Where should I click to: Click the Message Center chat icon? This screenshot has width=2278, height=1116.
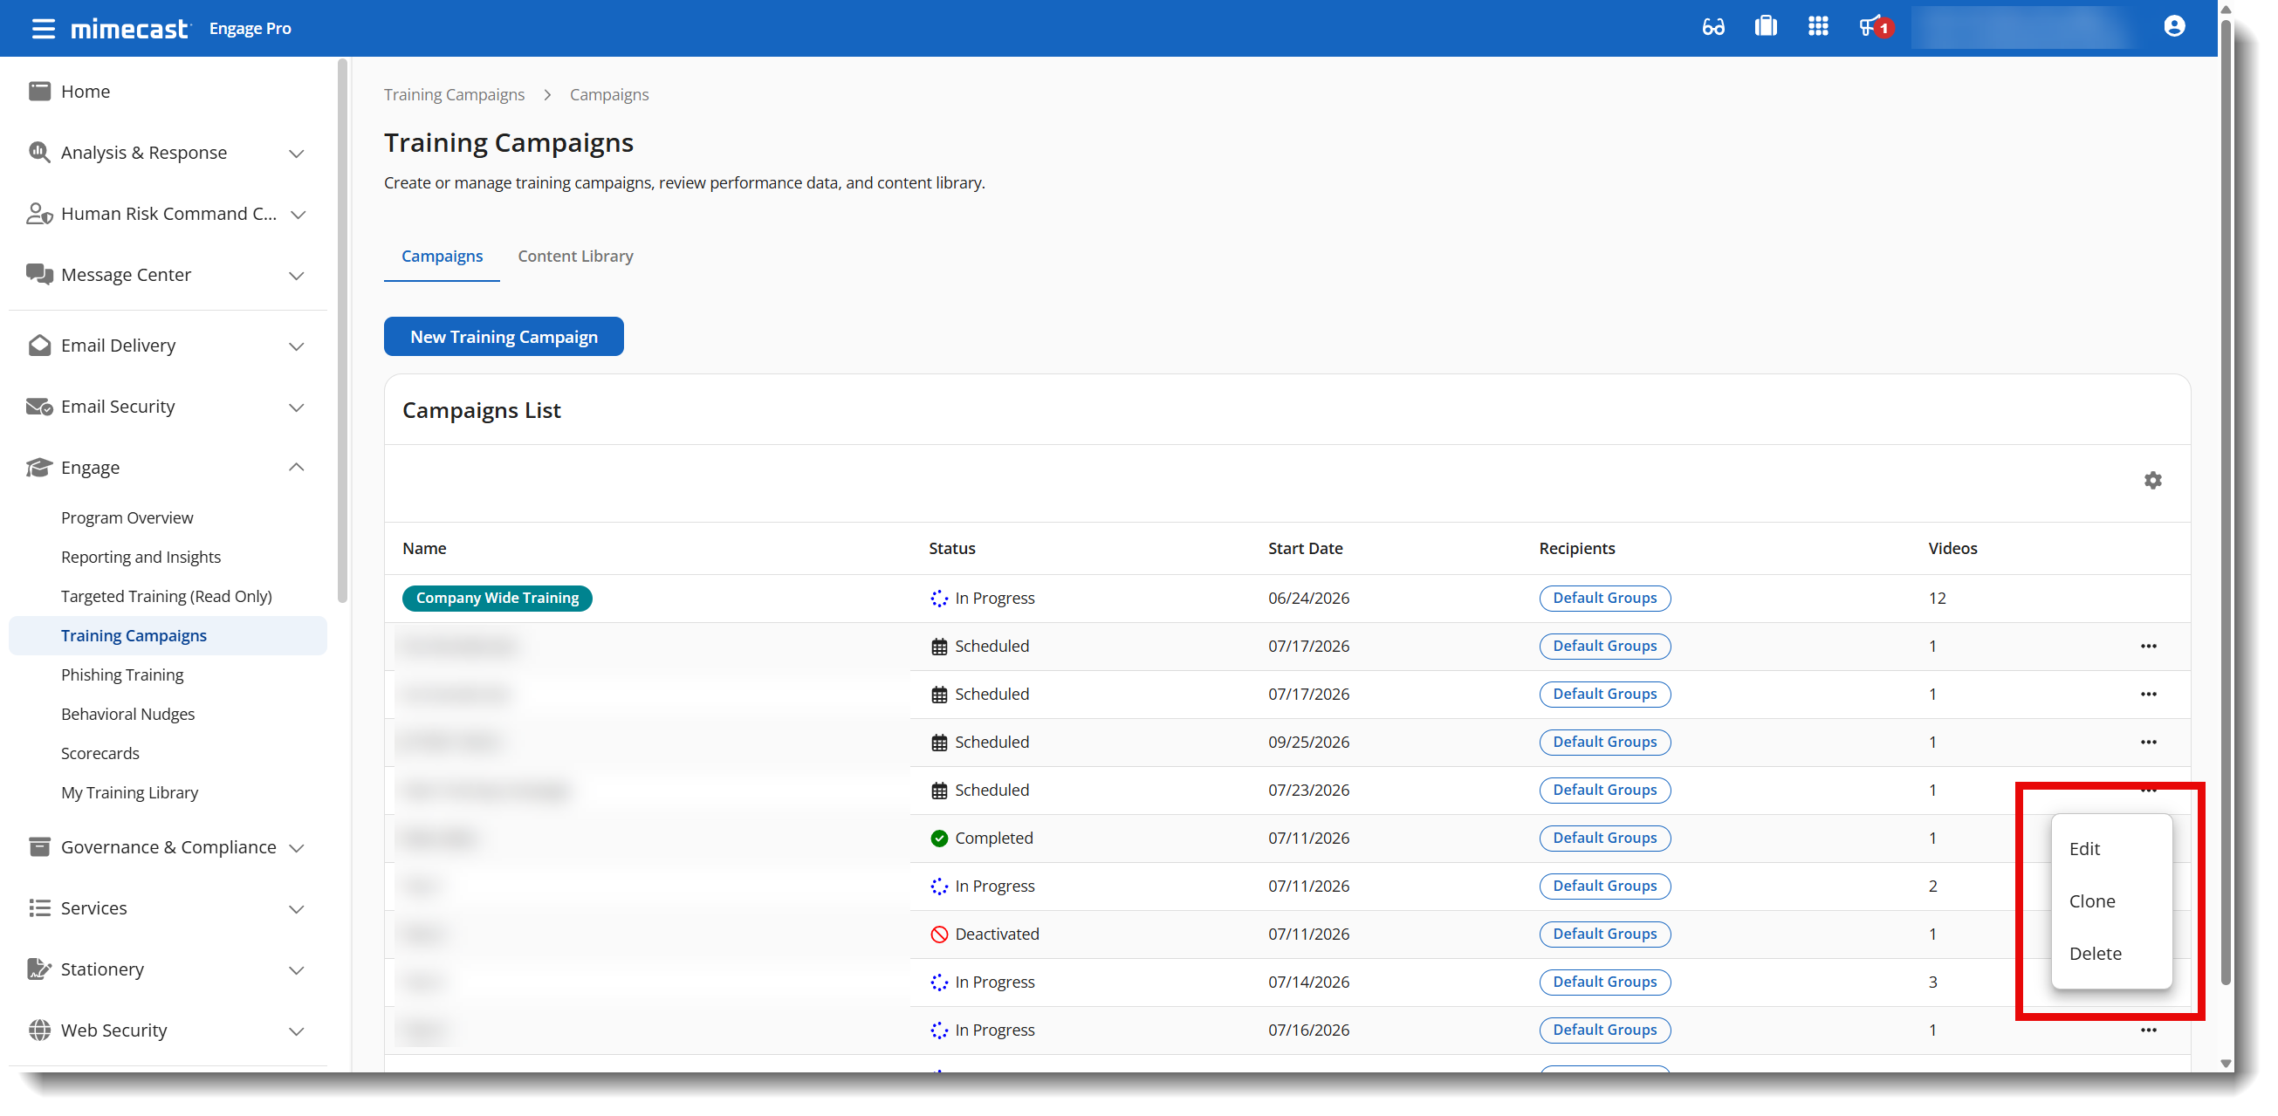click(39, 274)
